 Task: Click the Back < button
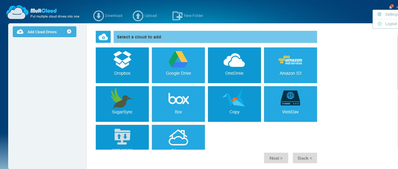pos(305,158)
